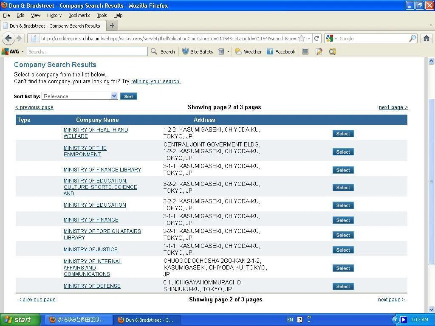Click the Google search magnifier icon
The width and height of the screenshot is (435, 326).
[x=412, y=38]
